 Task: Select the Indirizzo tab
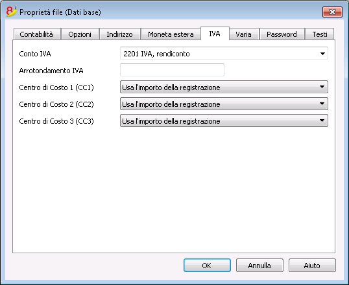120,34
